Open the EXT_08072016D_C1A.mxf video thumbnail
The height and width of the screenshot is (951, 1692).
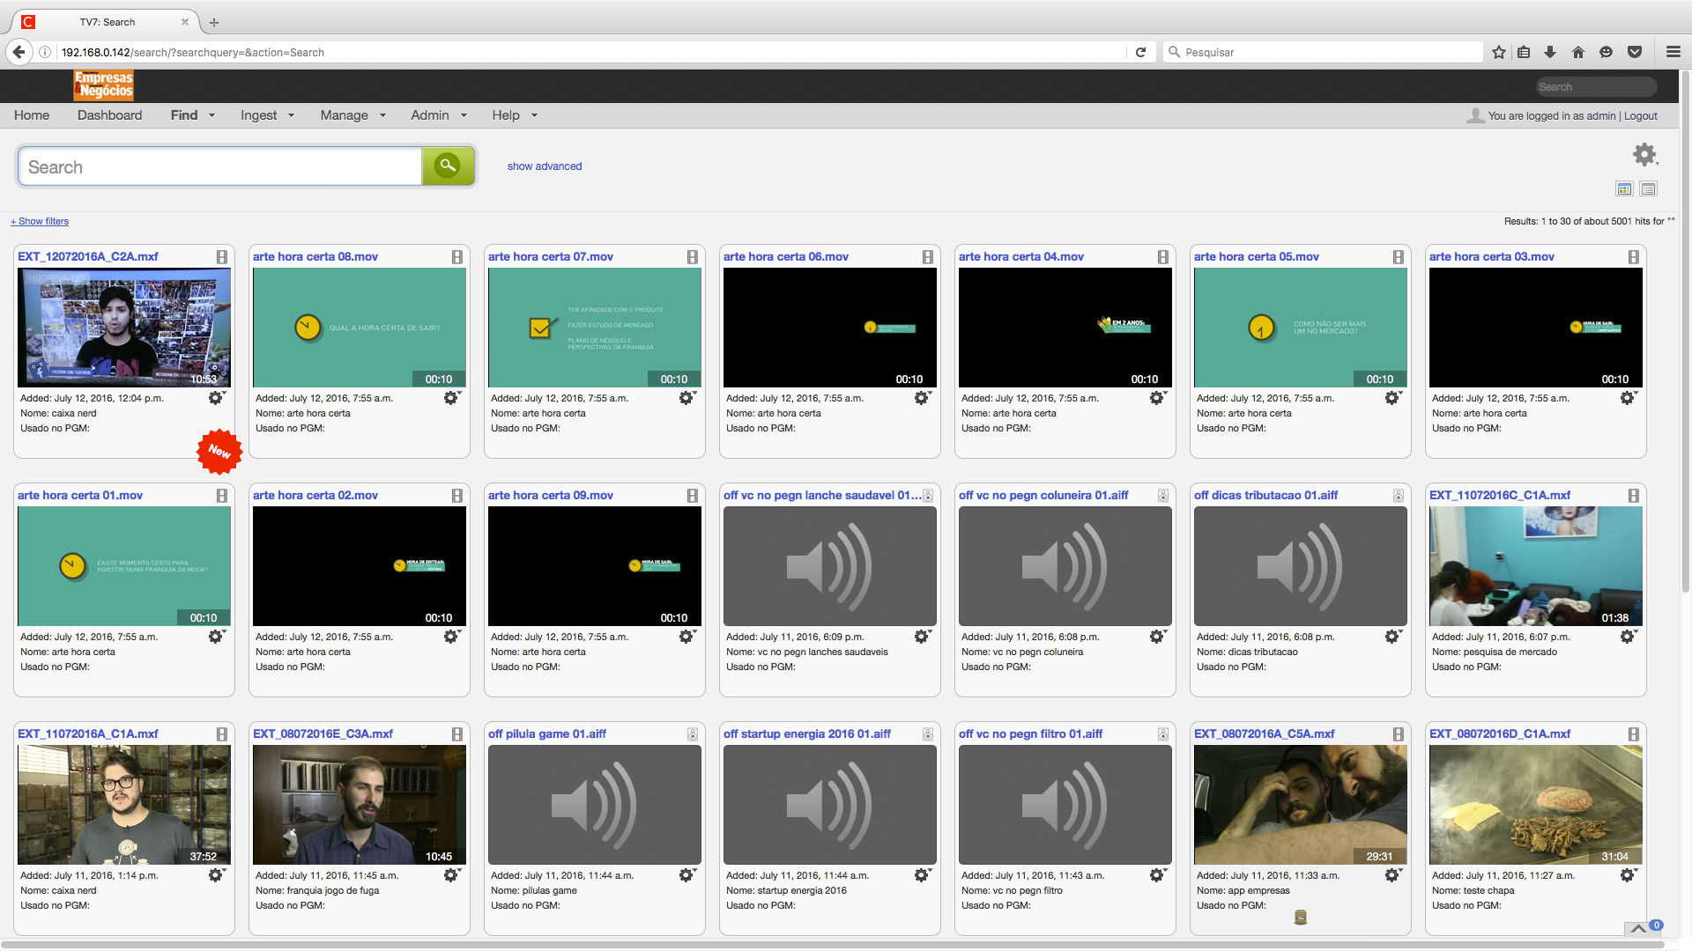coord(1535,804)
